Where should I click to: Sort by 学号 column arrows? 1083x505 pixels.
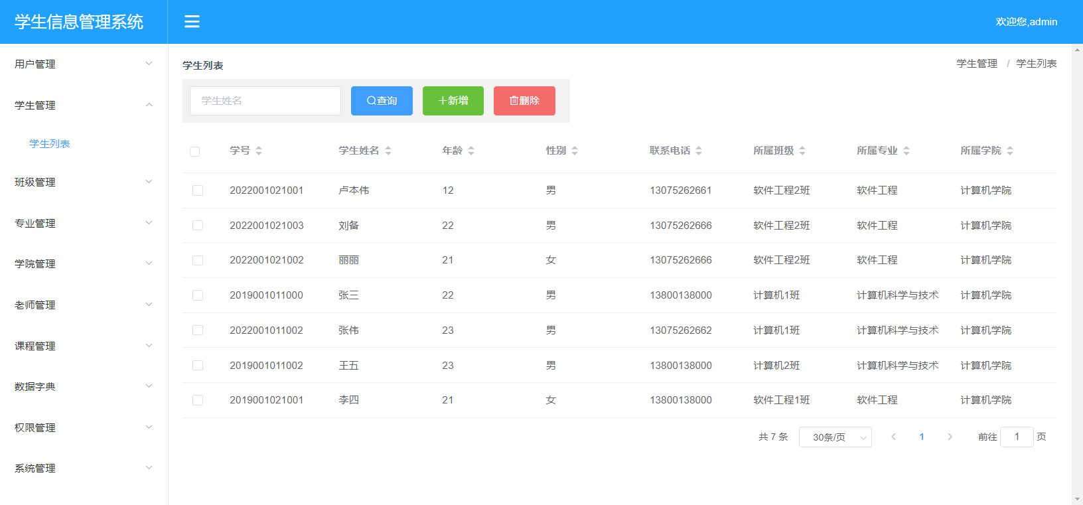click(259, 151)
